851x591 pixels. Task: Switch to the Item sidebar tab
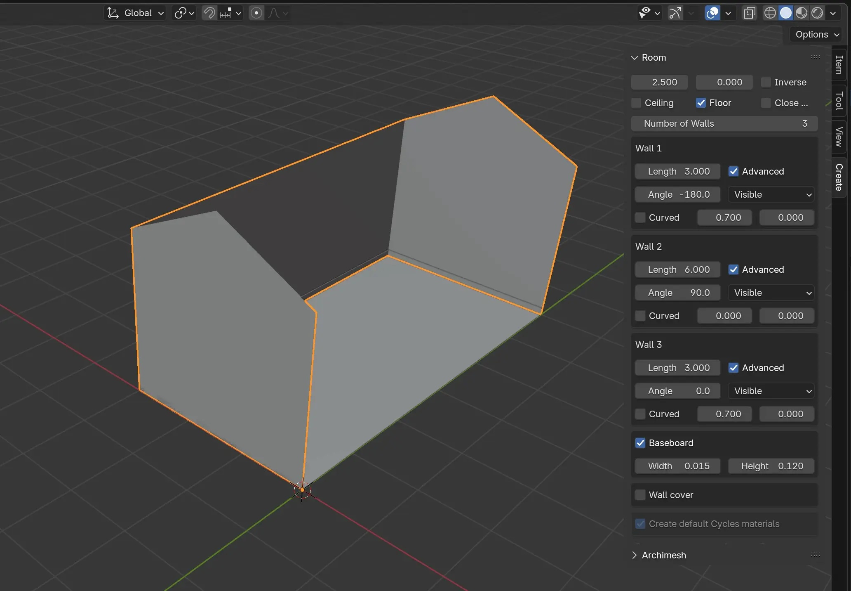click(839, 65)
